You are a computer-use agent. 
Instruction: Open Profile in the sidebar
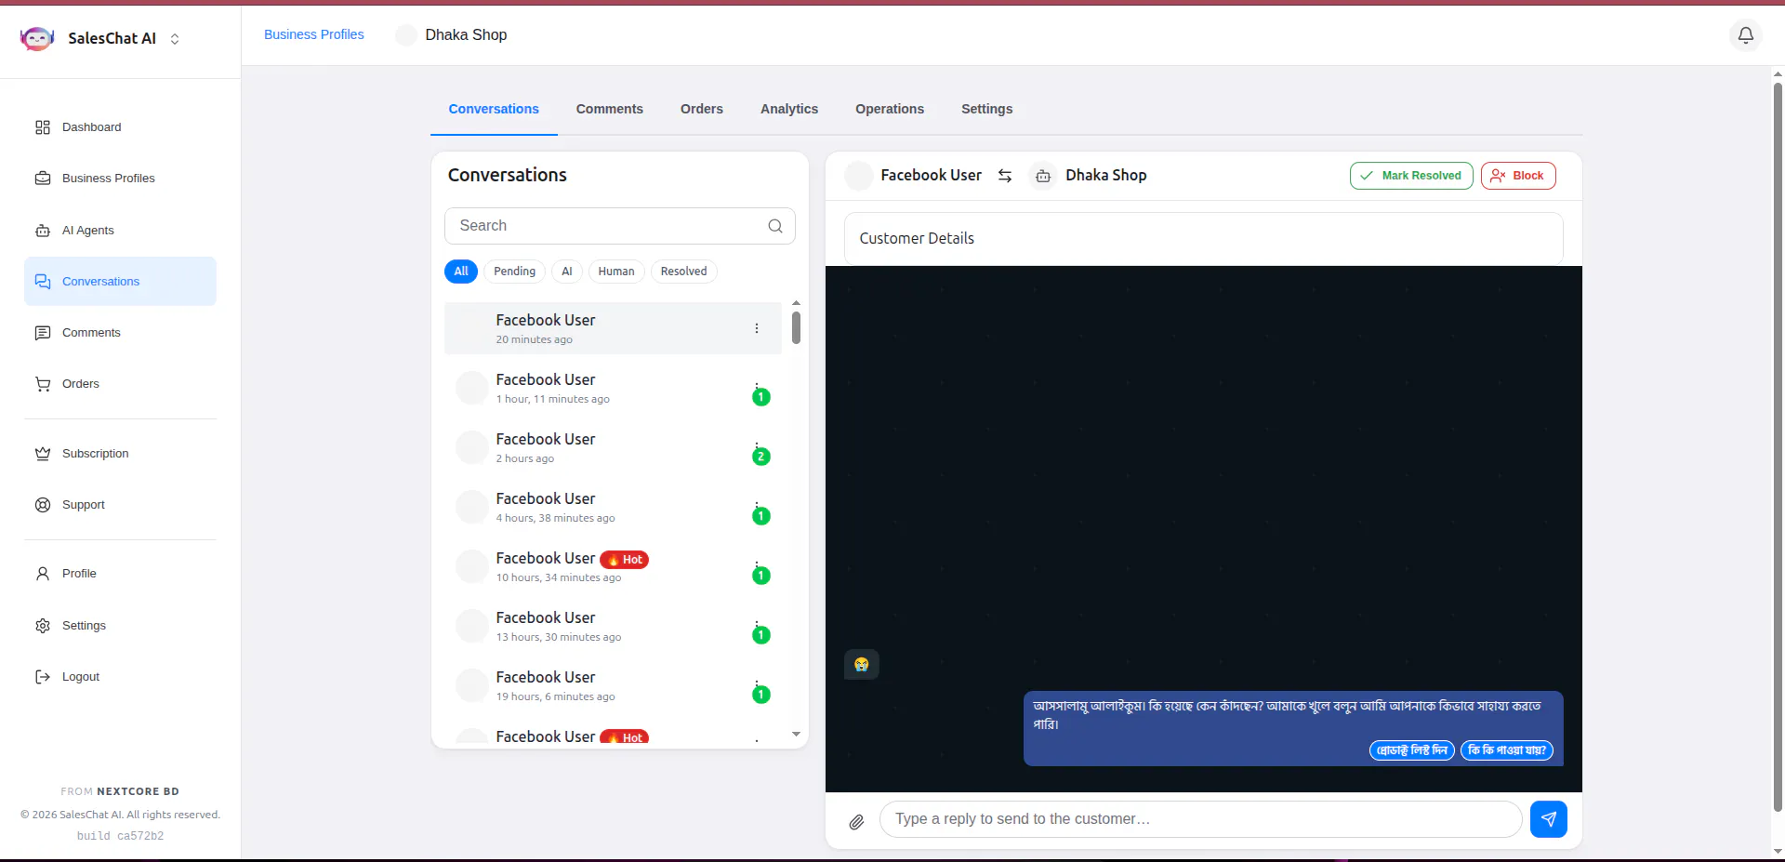coord(120,574)
